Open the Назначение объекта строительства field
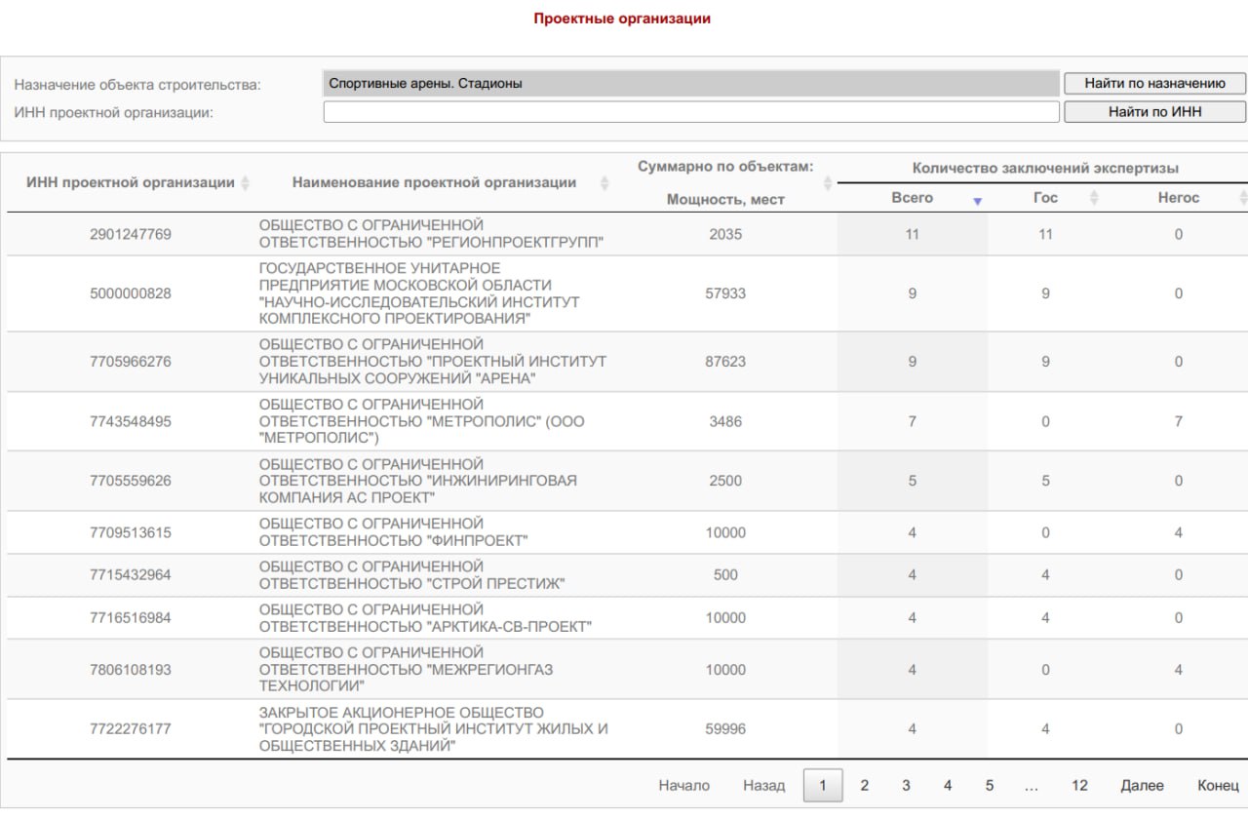 pyautogui.click(x=691, y=84)
